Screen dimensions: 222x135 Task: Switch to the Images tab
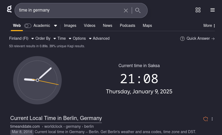[70, 25]
